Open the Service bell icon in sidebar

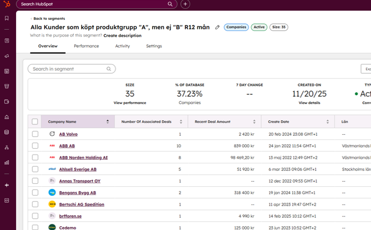[7, 117]
